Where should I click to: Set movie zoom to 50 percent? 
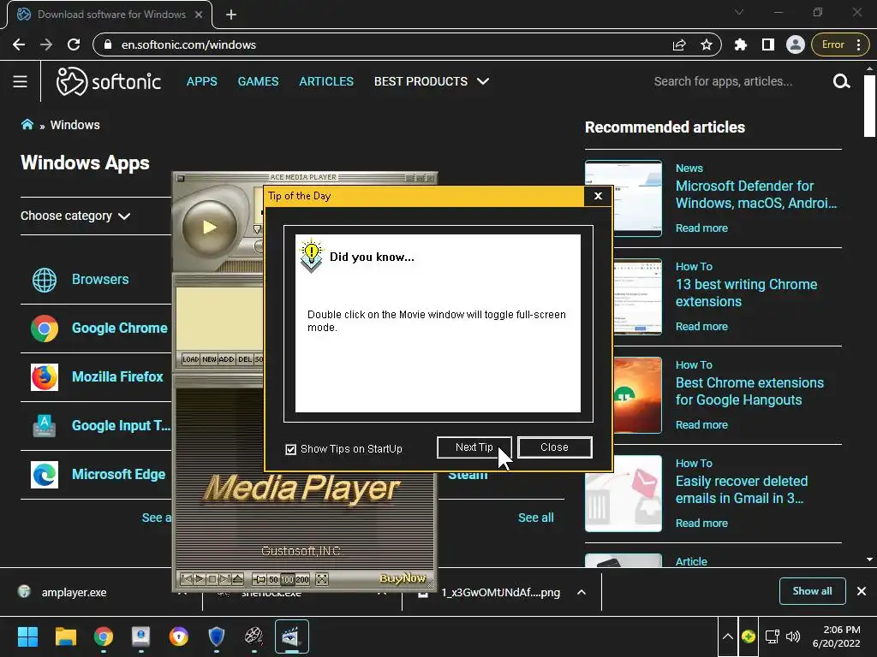coord(273,579)
